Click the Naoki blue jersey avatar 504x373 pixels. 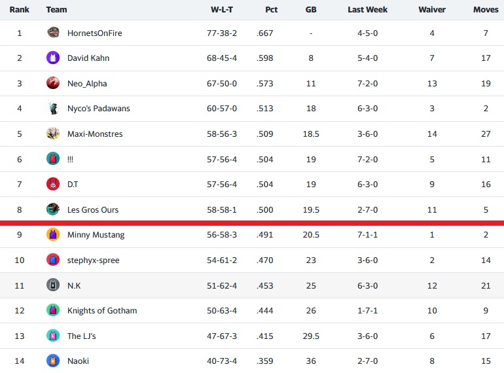coord(53,361)
